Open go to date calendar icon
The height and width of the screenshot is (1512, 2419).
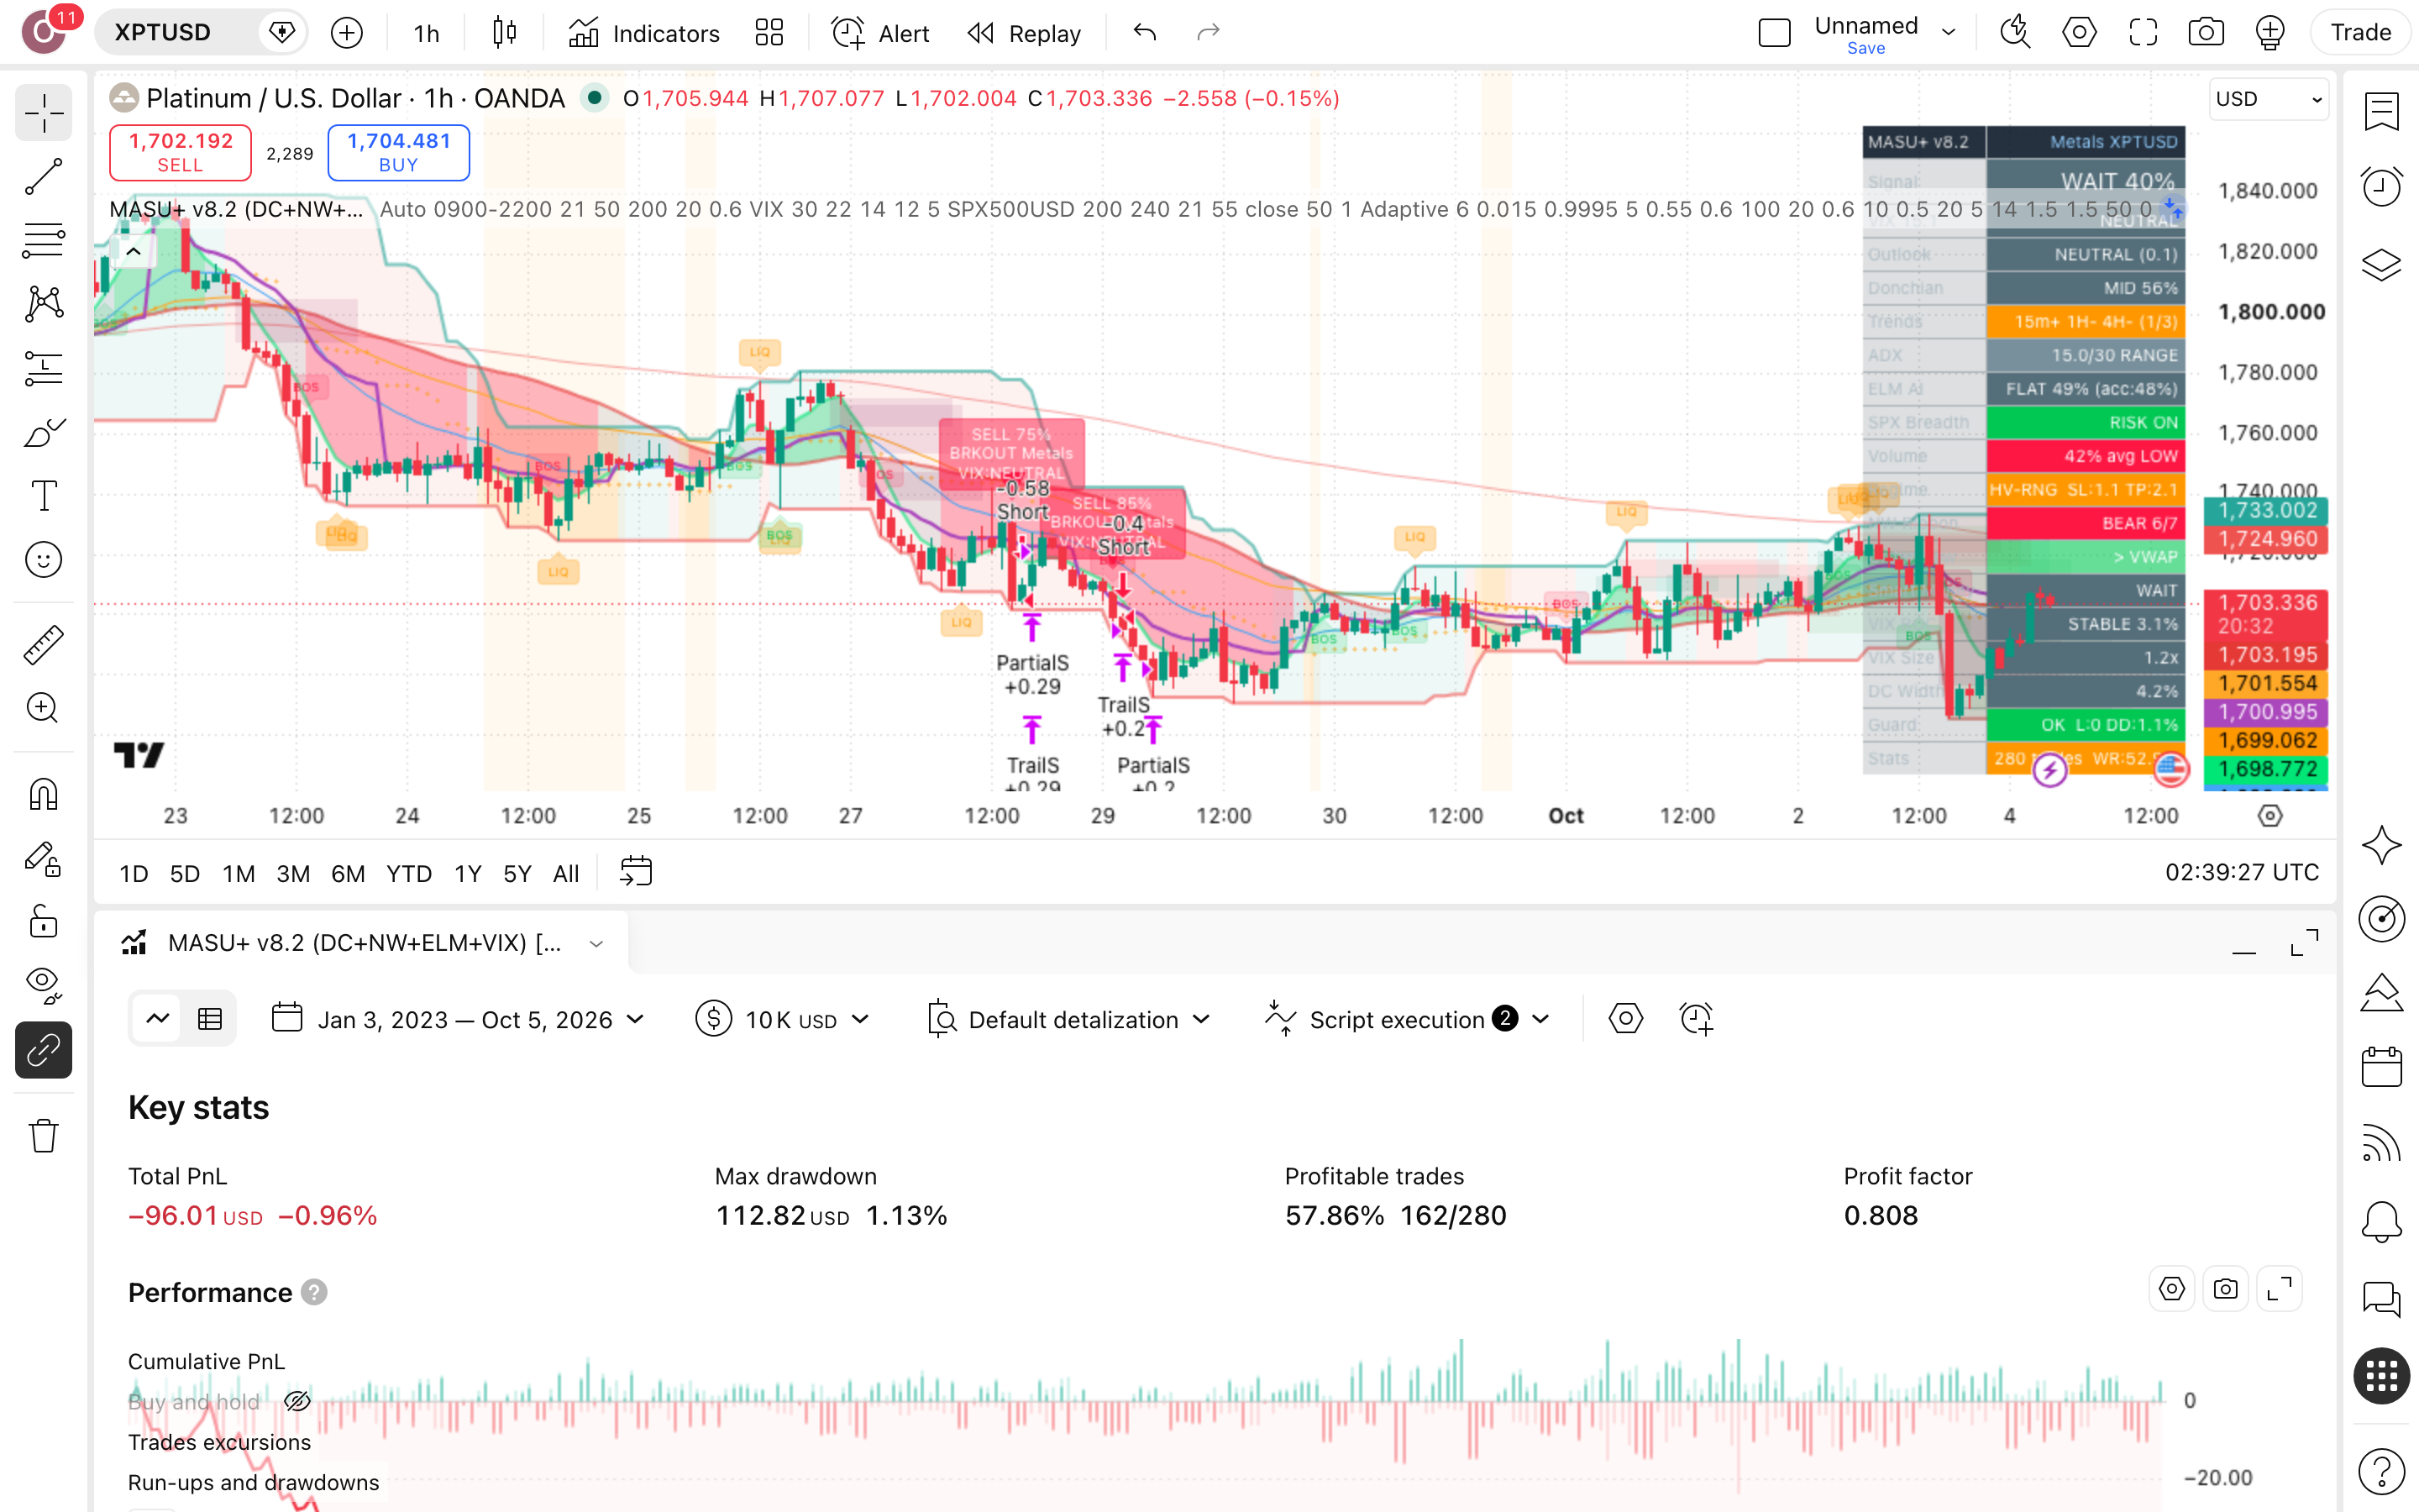point(636,872)
